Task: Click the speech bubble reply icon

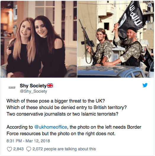Action: [29, 149]
